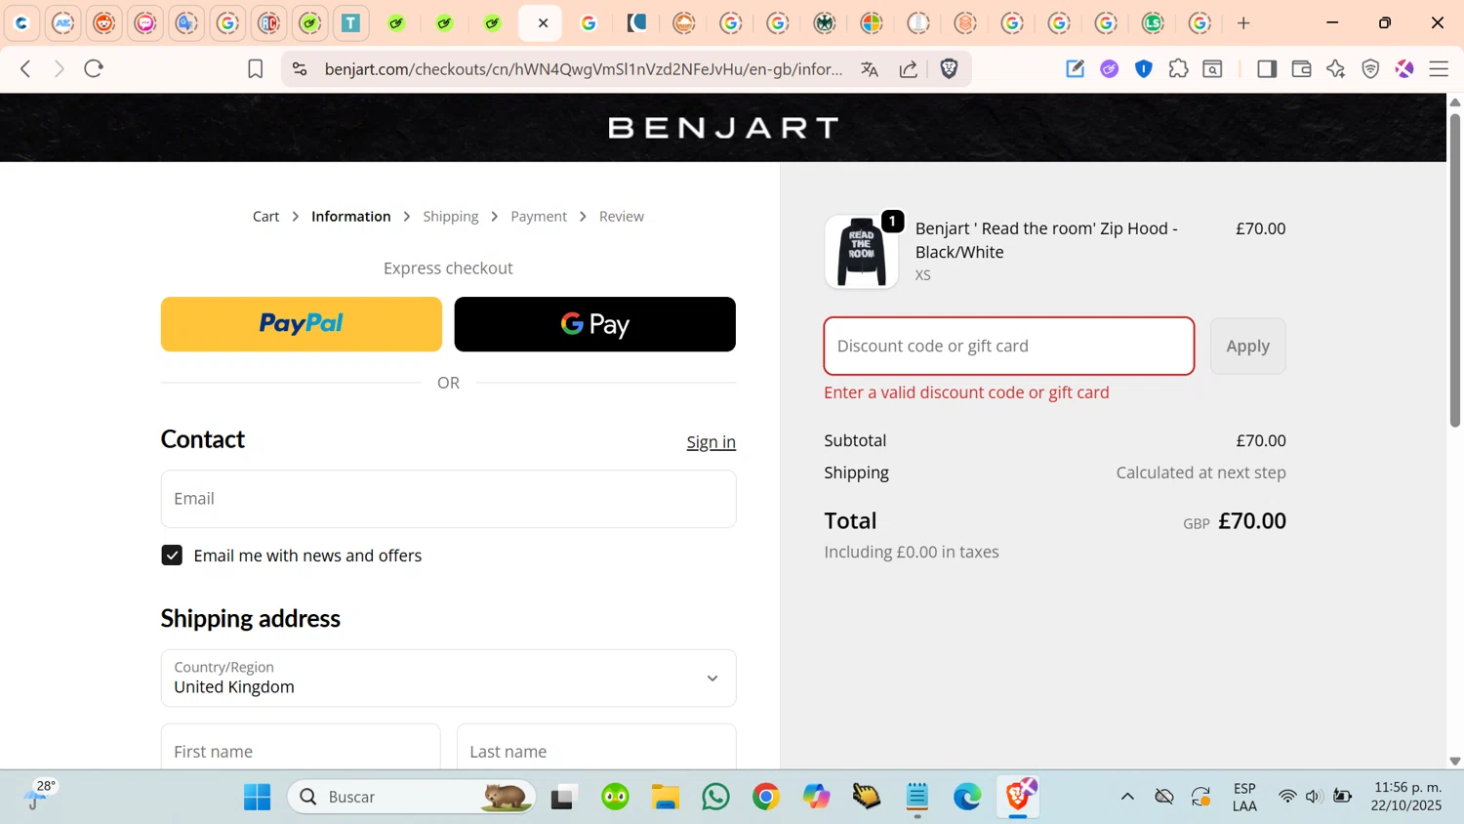Image resolution: width=1464 pixels, height=824 pixels.
Task: Go back to the previous page
Action: pyautogui.click(x=26, y=68)
